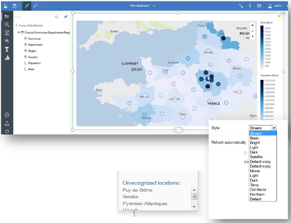
Task: Open the Shapes sidebar panel
Action: (x=7, y=41)
